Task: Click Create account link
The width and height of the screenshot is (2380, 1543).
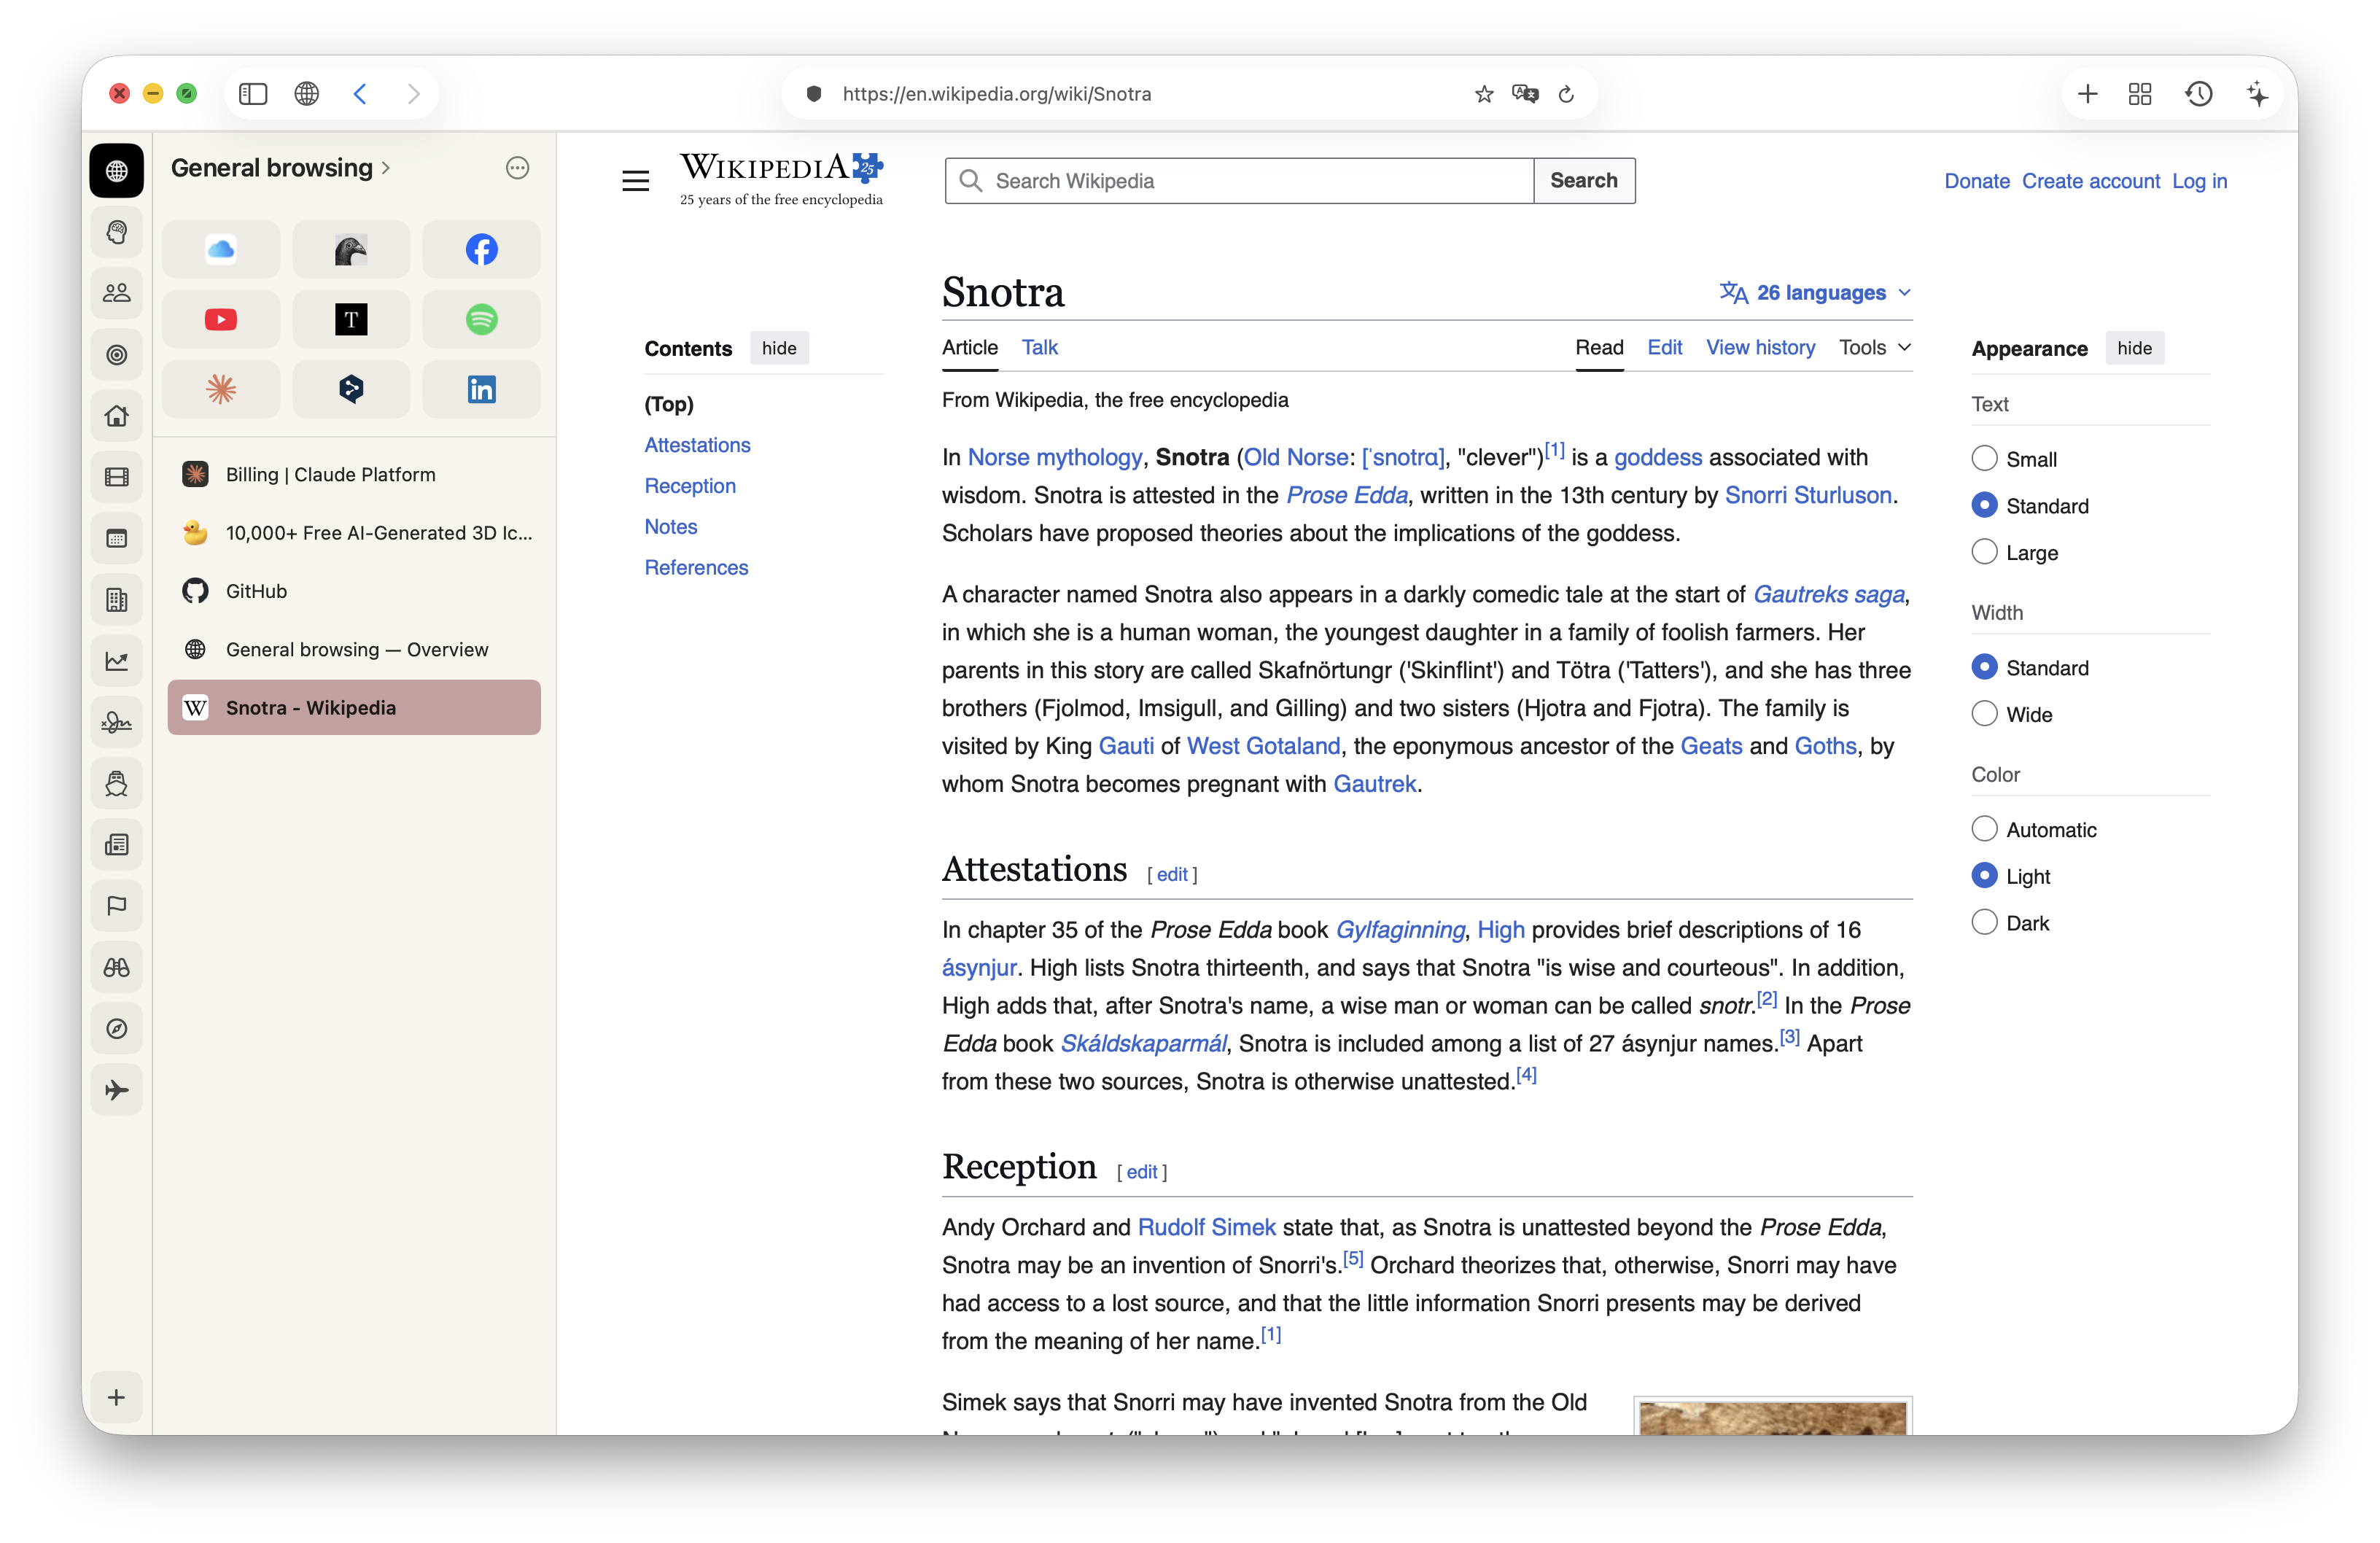Action: 2090,181
